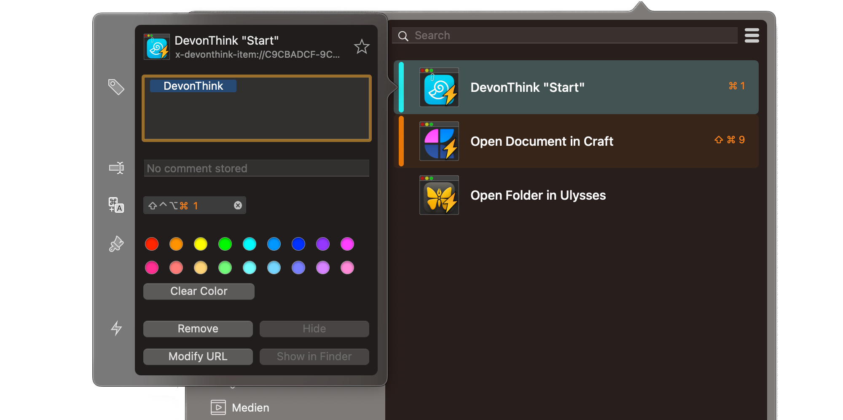Click the Modify URL button
Viewport: 843px width, 420px height.
(x=198, y=357)
